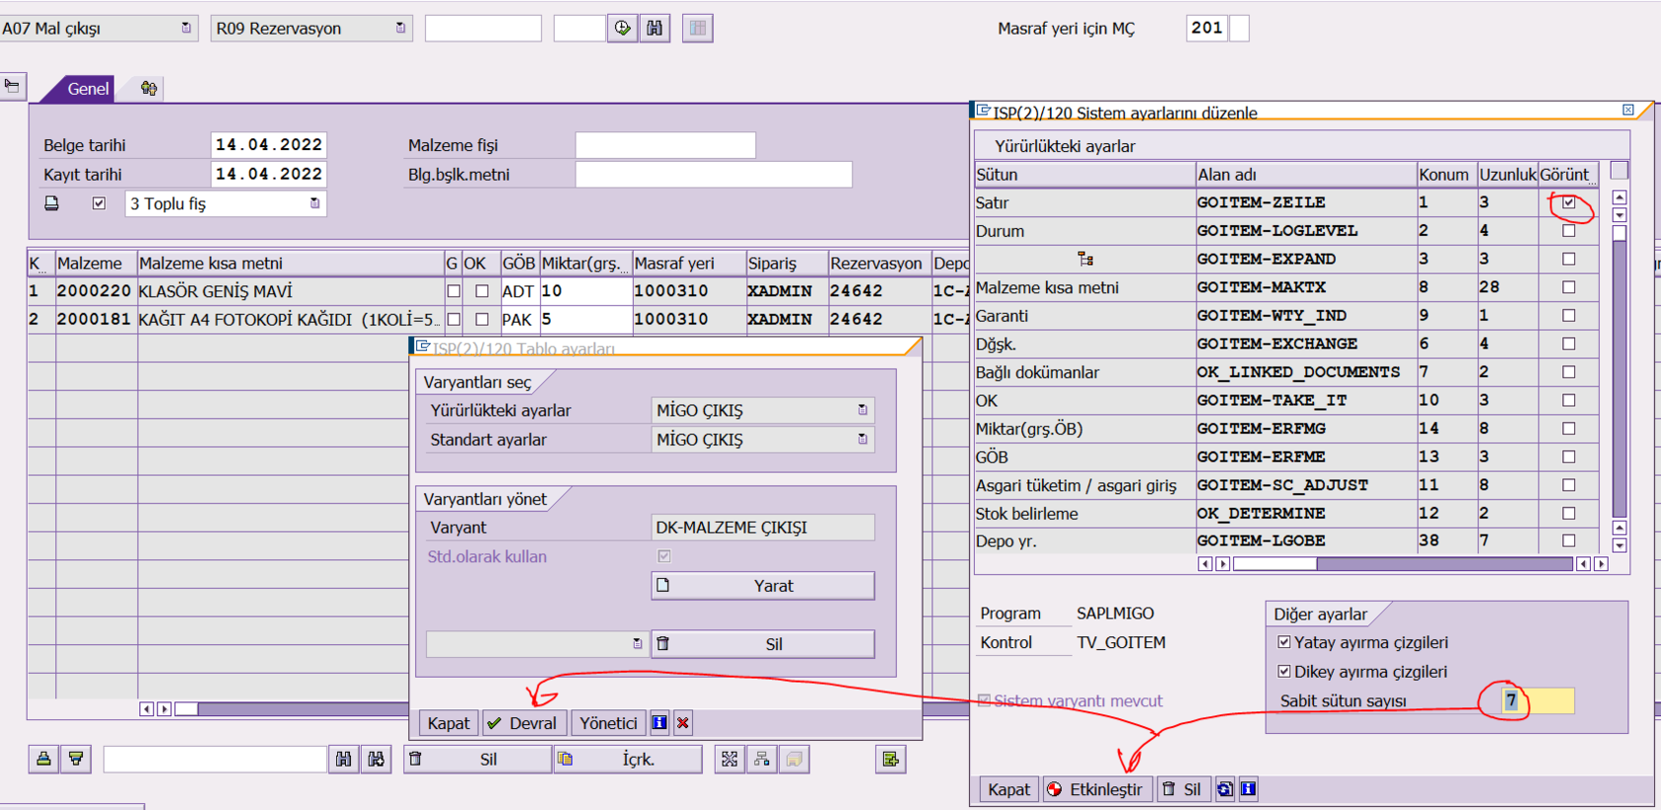1661x810 pixels.
Task: Click the printer icon beside Toplu fiş
Action: click(51, 203)
